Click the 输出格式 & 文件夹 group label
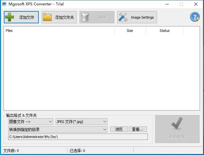 21,115
